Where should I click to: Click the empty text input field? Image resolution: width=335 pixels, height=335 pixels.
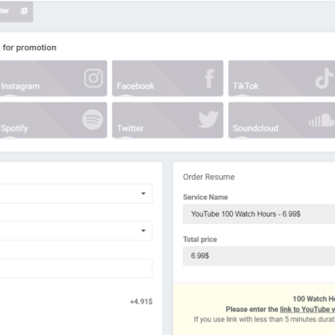[x=76, y=268]
